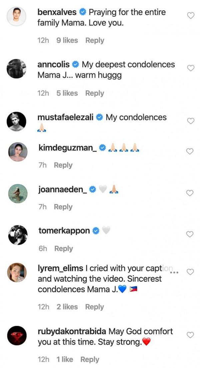Heart rubydakontrabida's comment

click(190, 335)
